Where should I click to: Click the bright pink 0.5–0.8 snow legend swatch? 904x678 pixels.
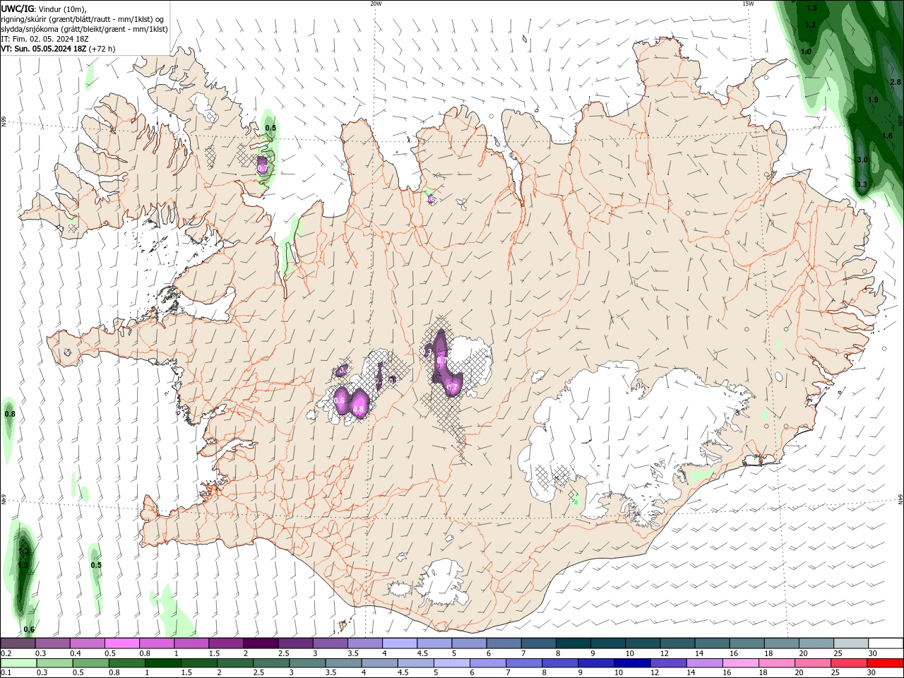[121, 643]
